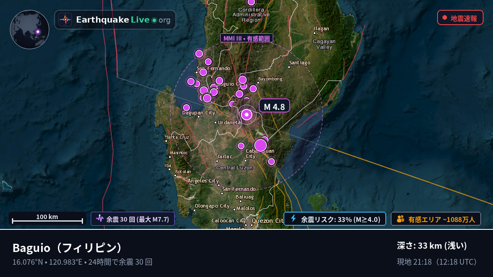The height and width of the screenshot is (277, 493).
Task: Click the Santa Cruz town label
Action: point(177,137)
